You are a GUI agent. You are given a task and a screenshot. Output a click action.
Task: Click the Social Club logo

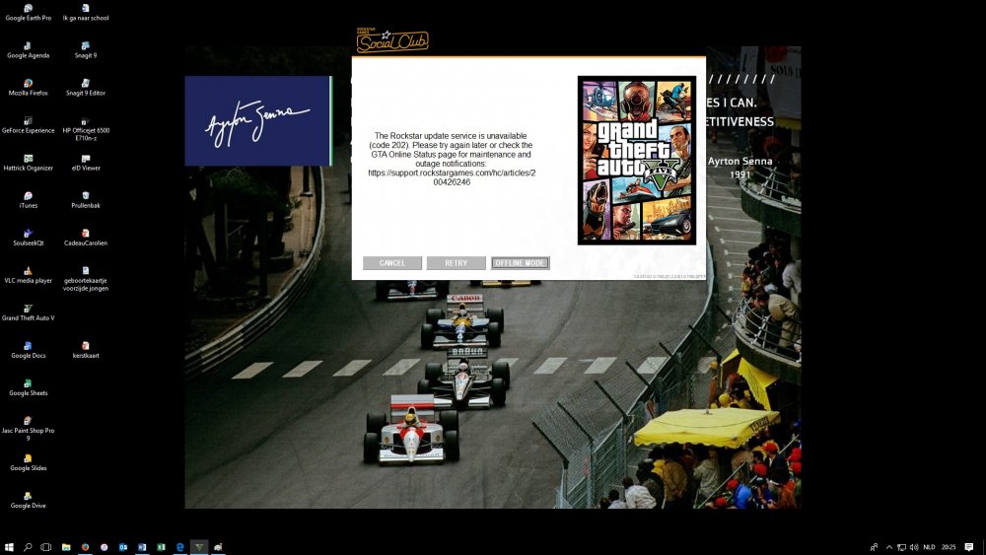click(x=392, y=40)
